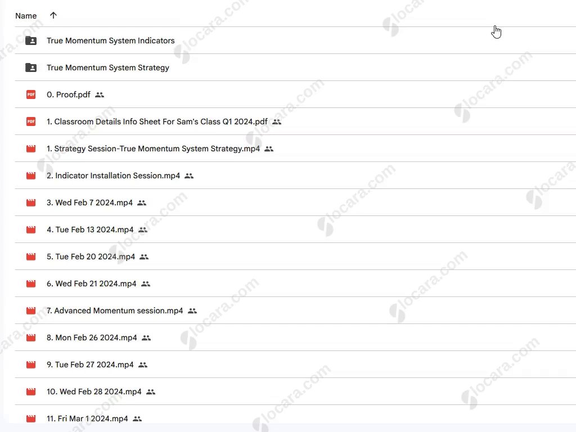
Task: Click the shared icon beside 10. Wed Feb 28 2024.mp4
Action: (x=151, y=392)
